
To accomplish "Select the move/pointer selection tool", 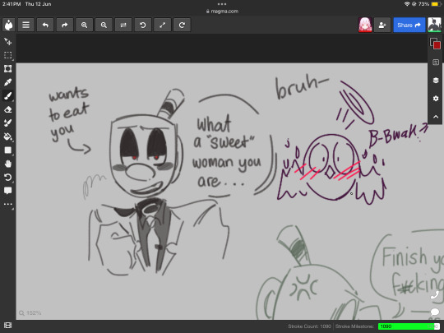I will (8, 42).
